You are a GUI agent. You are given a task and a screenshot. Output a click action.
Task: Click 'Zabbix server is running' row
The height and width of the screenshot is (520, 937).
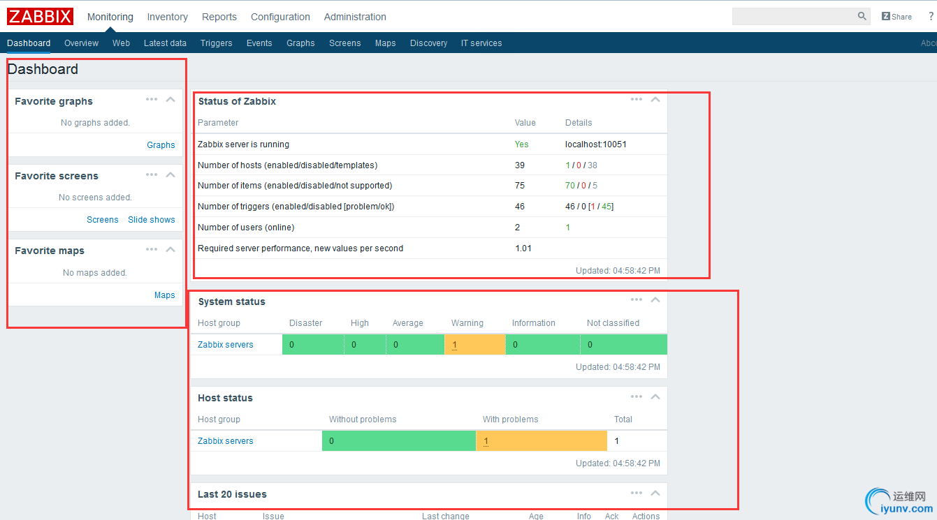[x=430, y=144]
